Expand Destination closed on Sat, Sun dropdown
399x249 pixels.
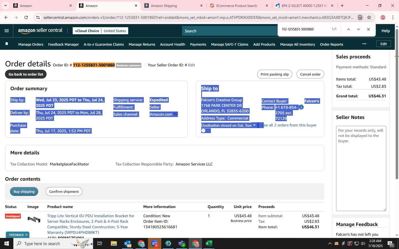pos(229,125)
